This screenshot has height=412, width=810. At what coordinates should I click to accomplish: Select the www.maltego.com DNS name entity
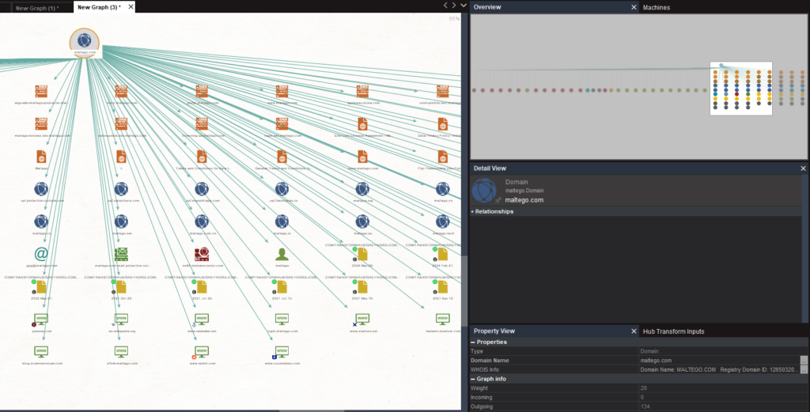pyautogui.click(x=282, y=92)
